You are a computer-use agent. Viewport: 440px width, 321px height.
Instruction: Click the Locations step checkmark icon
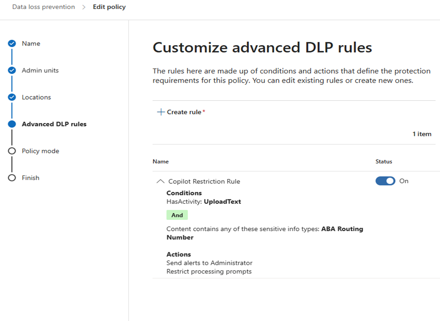click(12, 97)
